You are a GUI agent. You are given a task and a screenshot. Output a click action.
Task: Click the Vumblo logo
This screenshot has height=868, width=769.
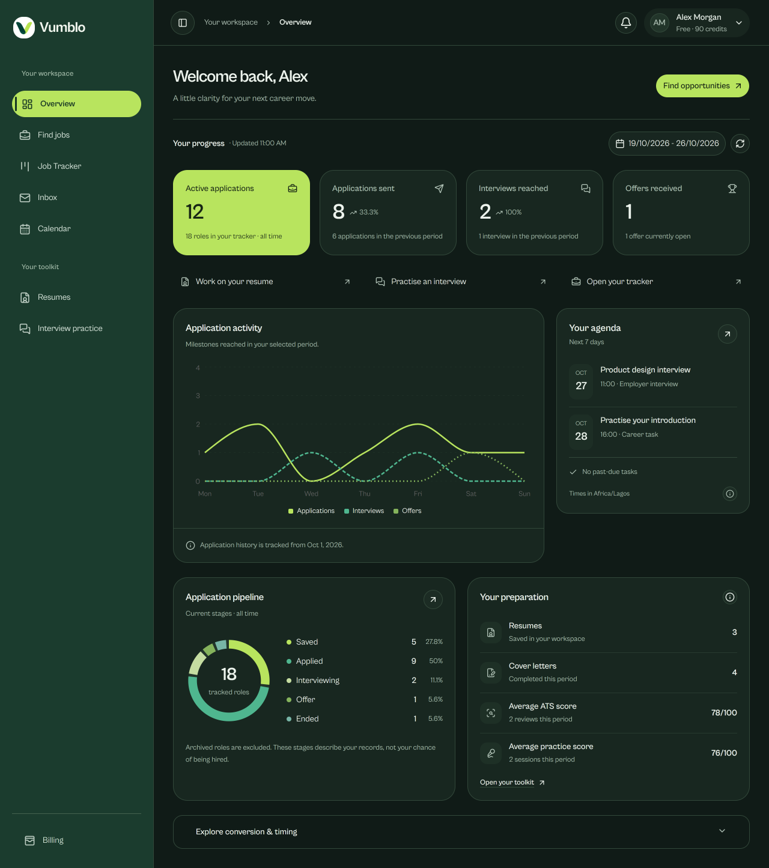(49, 27)
